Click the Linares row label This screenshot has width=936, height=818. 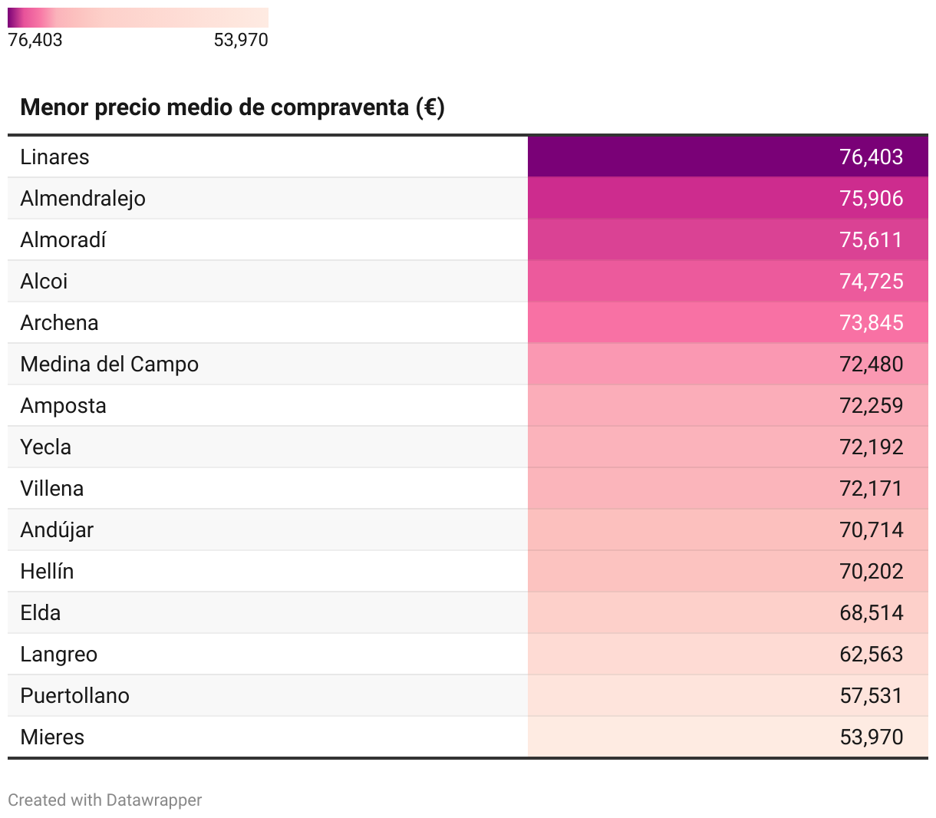(x=54, y=157)
